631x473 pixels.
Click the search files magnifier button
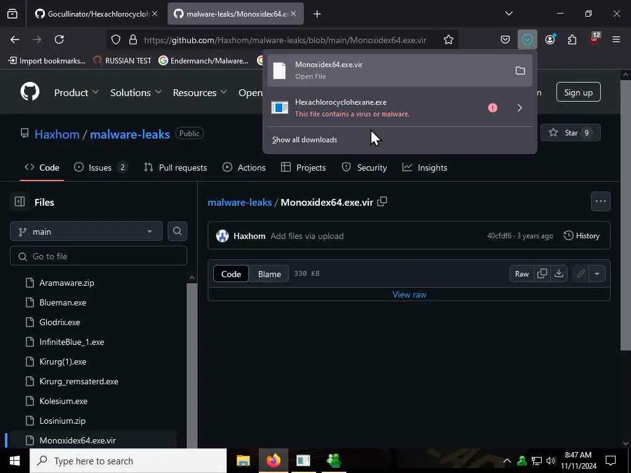coord(177,232)
